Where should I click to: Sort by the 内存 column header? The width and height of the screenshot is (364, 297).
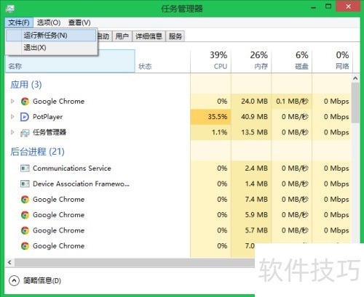[251, 61]
